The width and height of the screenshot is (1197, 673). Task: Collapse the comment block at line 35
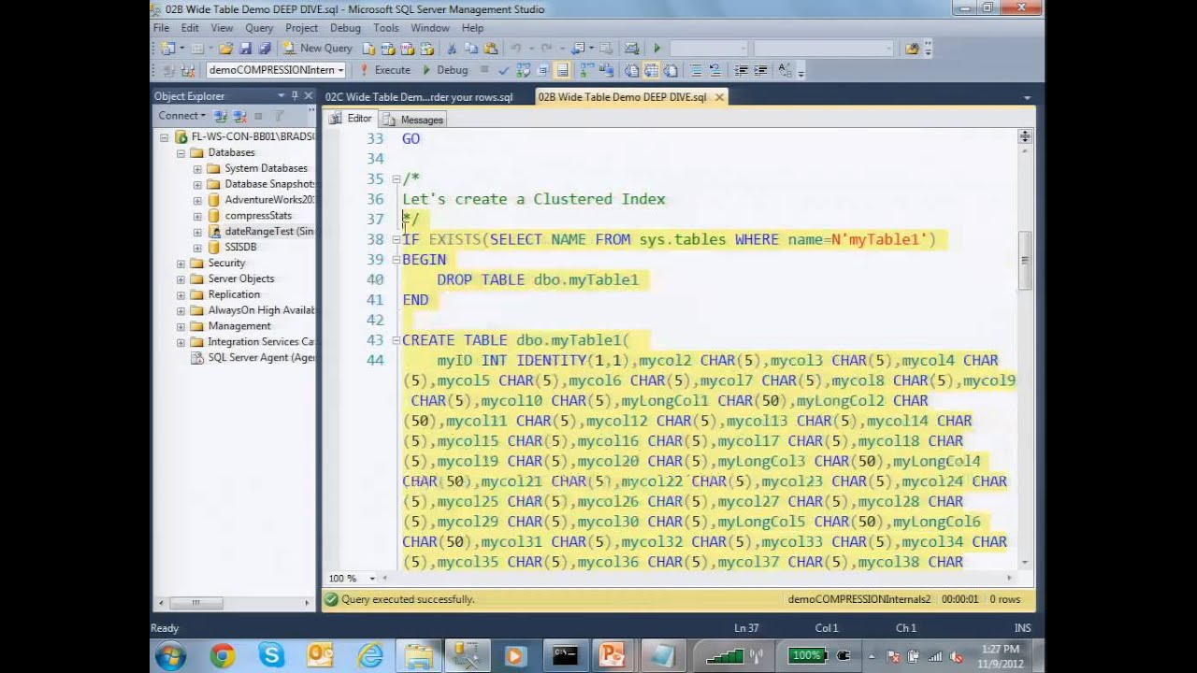point(397,179)
